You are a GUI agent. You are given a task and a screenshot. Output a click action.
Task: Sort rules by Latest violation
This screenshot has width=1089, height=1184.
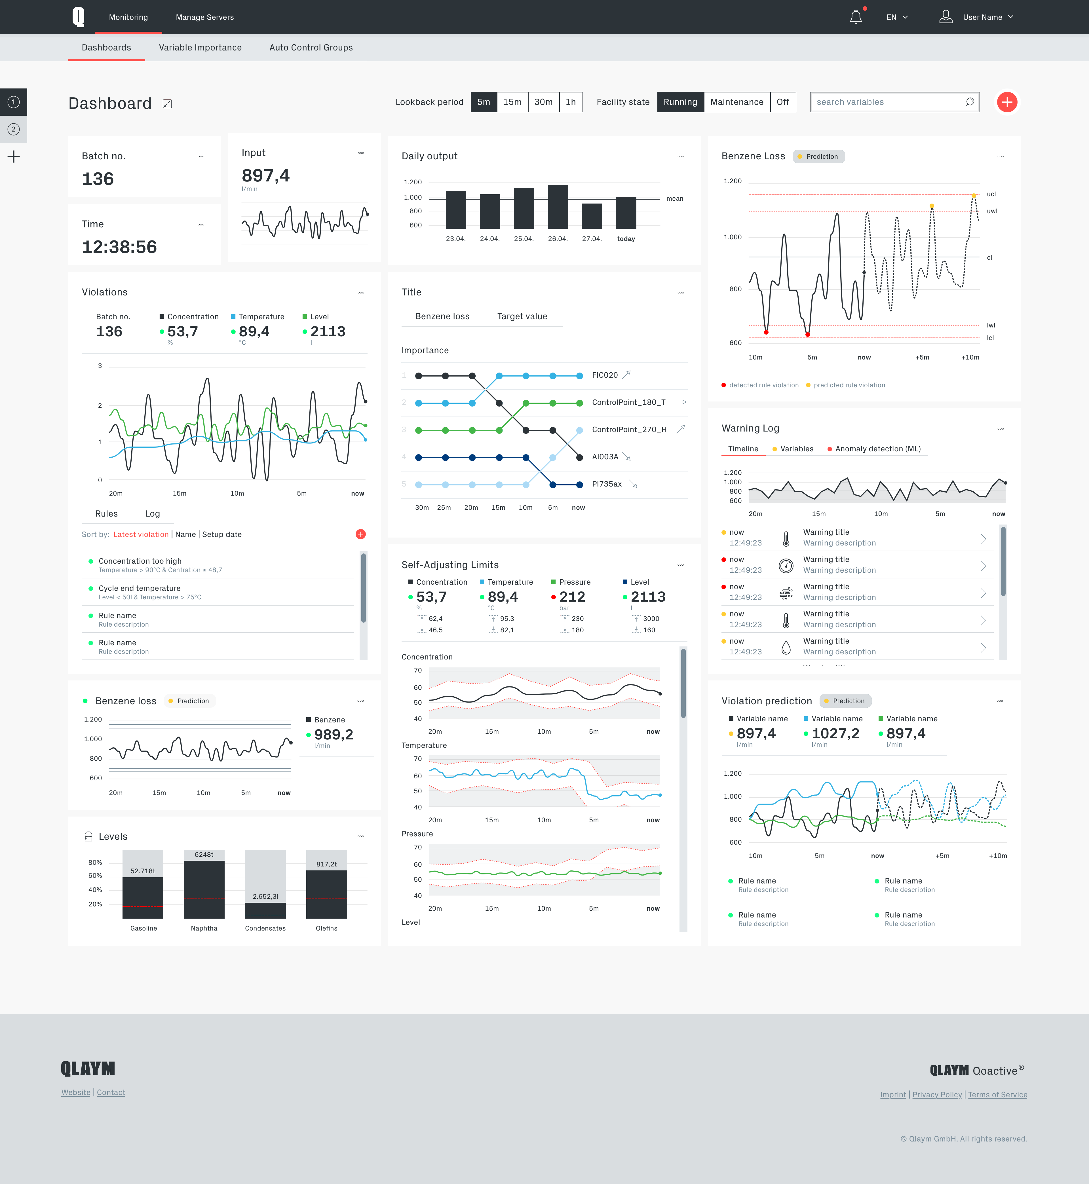(141, 534)
